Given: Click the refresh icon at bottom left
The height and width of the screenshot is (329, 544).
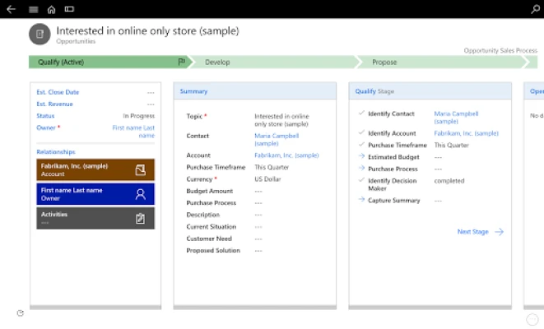Looking at the screenshot, I should coord(21,313).
